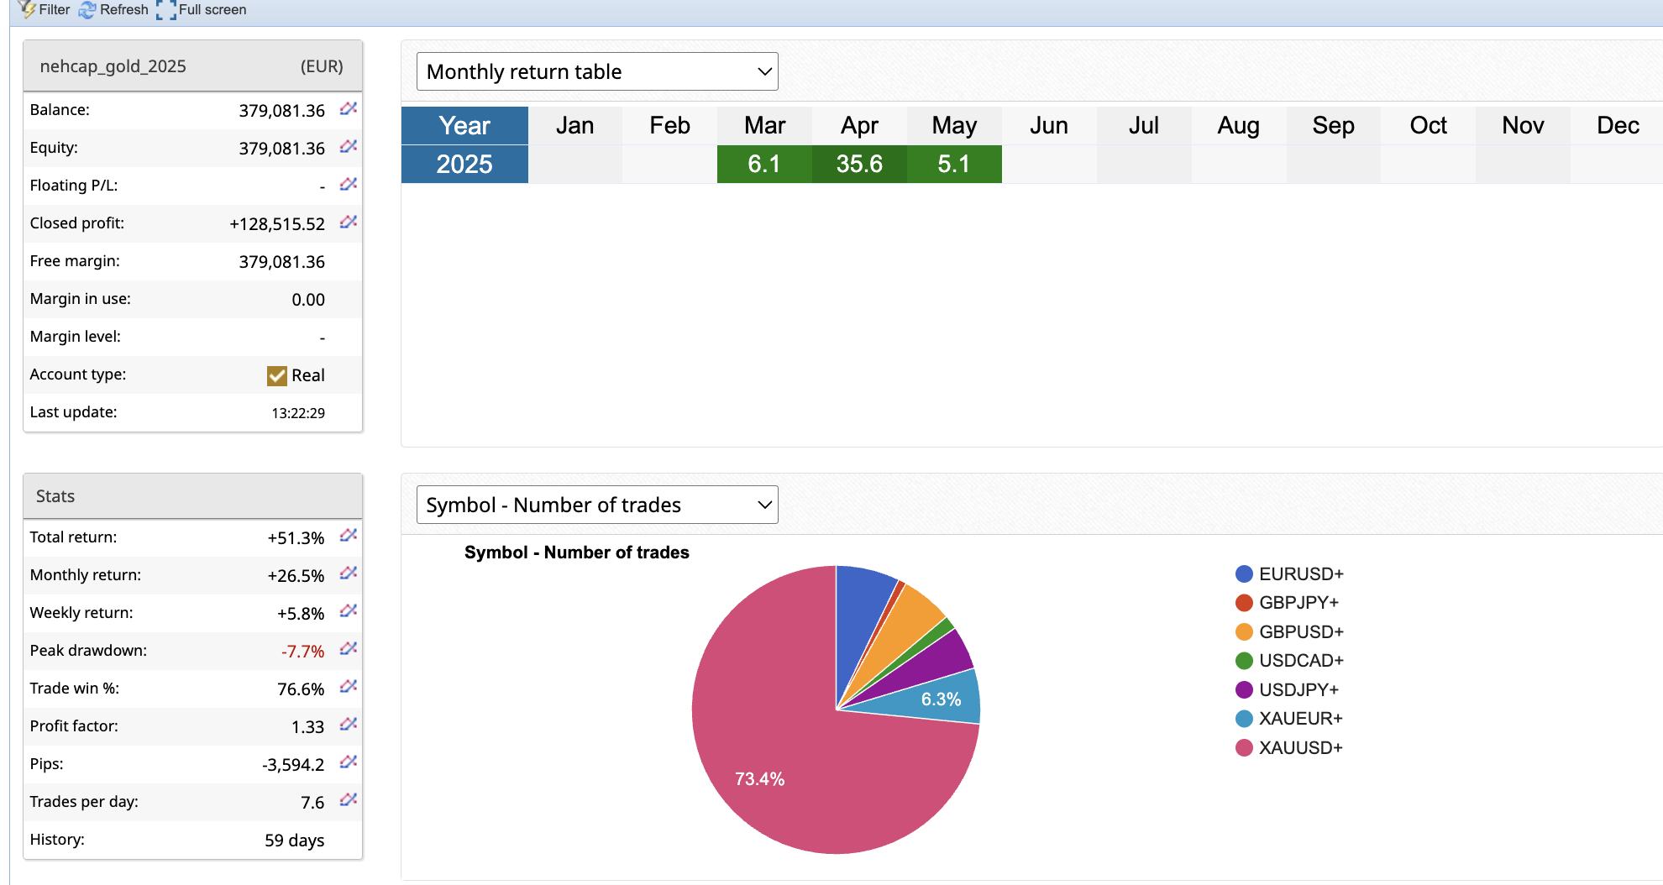This screenshot has width=1663, height=885.
Task: Open the chart icon for Closed profit
Action: click(349, 223)
